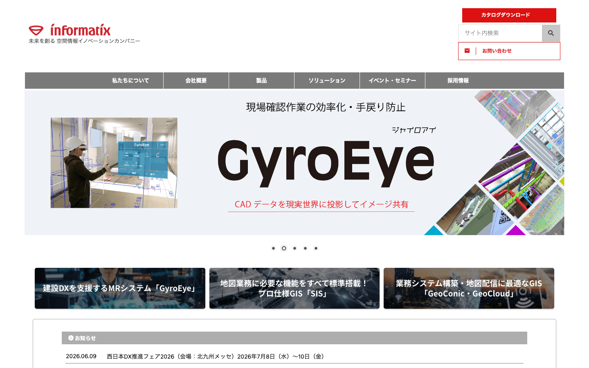
Task: Open the お問い合わせ contact link
Action: (509, 51)
